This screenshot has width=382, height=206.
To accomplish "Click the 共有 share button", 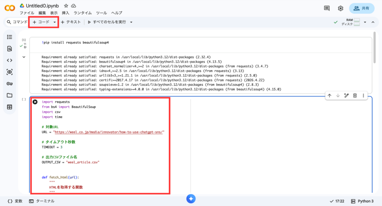I will 361,8.
